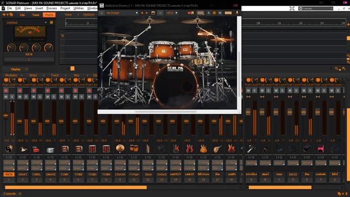Toggle the S button in Addictive Drums toolbar
Viewport: 350px width, 197px height.
pyautogui.click(x=209, y=13)
